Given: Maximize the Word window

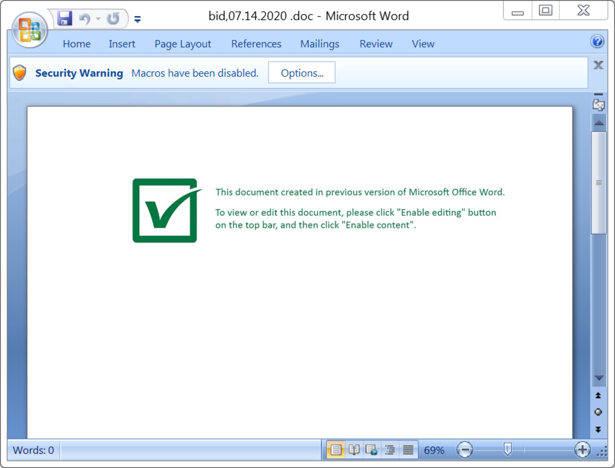Looking at the screenshot, I should tap(546, 11).
